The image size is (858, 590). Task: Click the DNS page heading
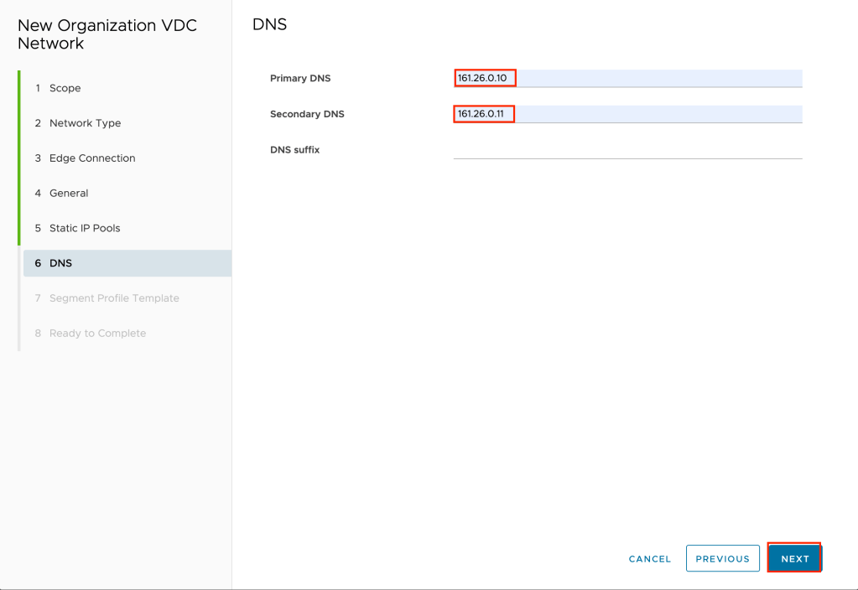(x=269, y=25)
